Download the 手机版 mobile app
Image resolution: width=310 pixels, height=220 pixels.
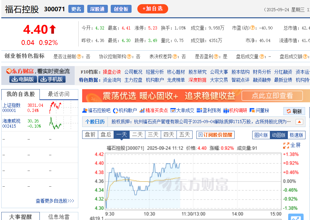52,79
